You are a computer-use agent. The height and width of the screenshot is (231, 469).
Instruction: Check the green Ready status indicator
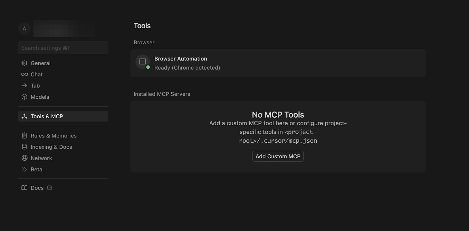click(148, 67)
